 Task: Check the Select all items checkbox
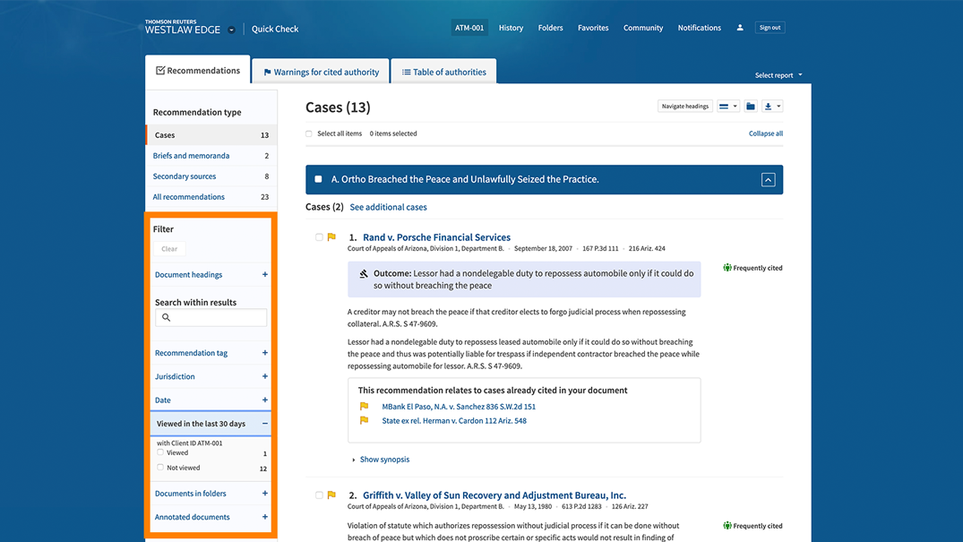[309, 133]
